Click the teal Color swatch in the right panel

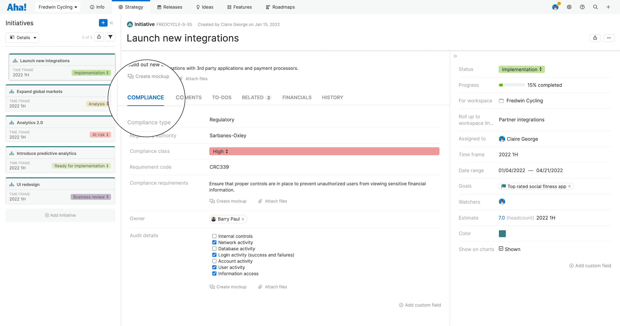(502, 233)
